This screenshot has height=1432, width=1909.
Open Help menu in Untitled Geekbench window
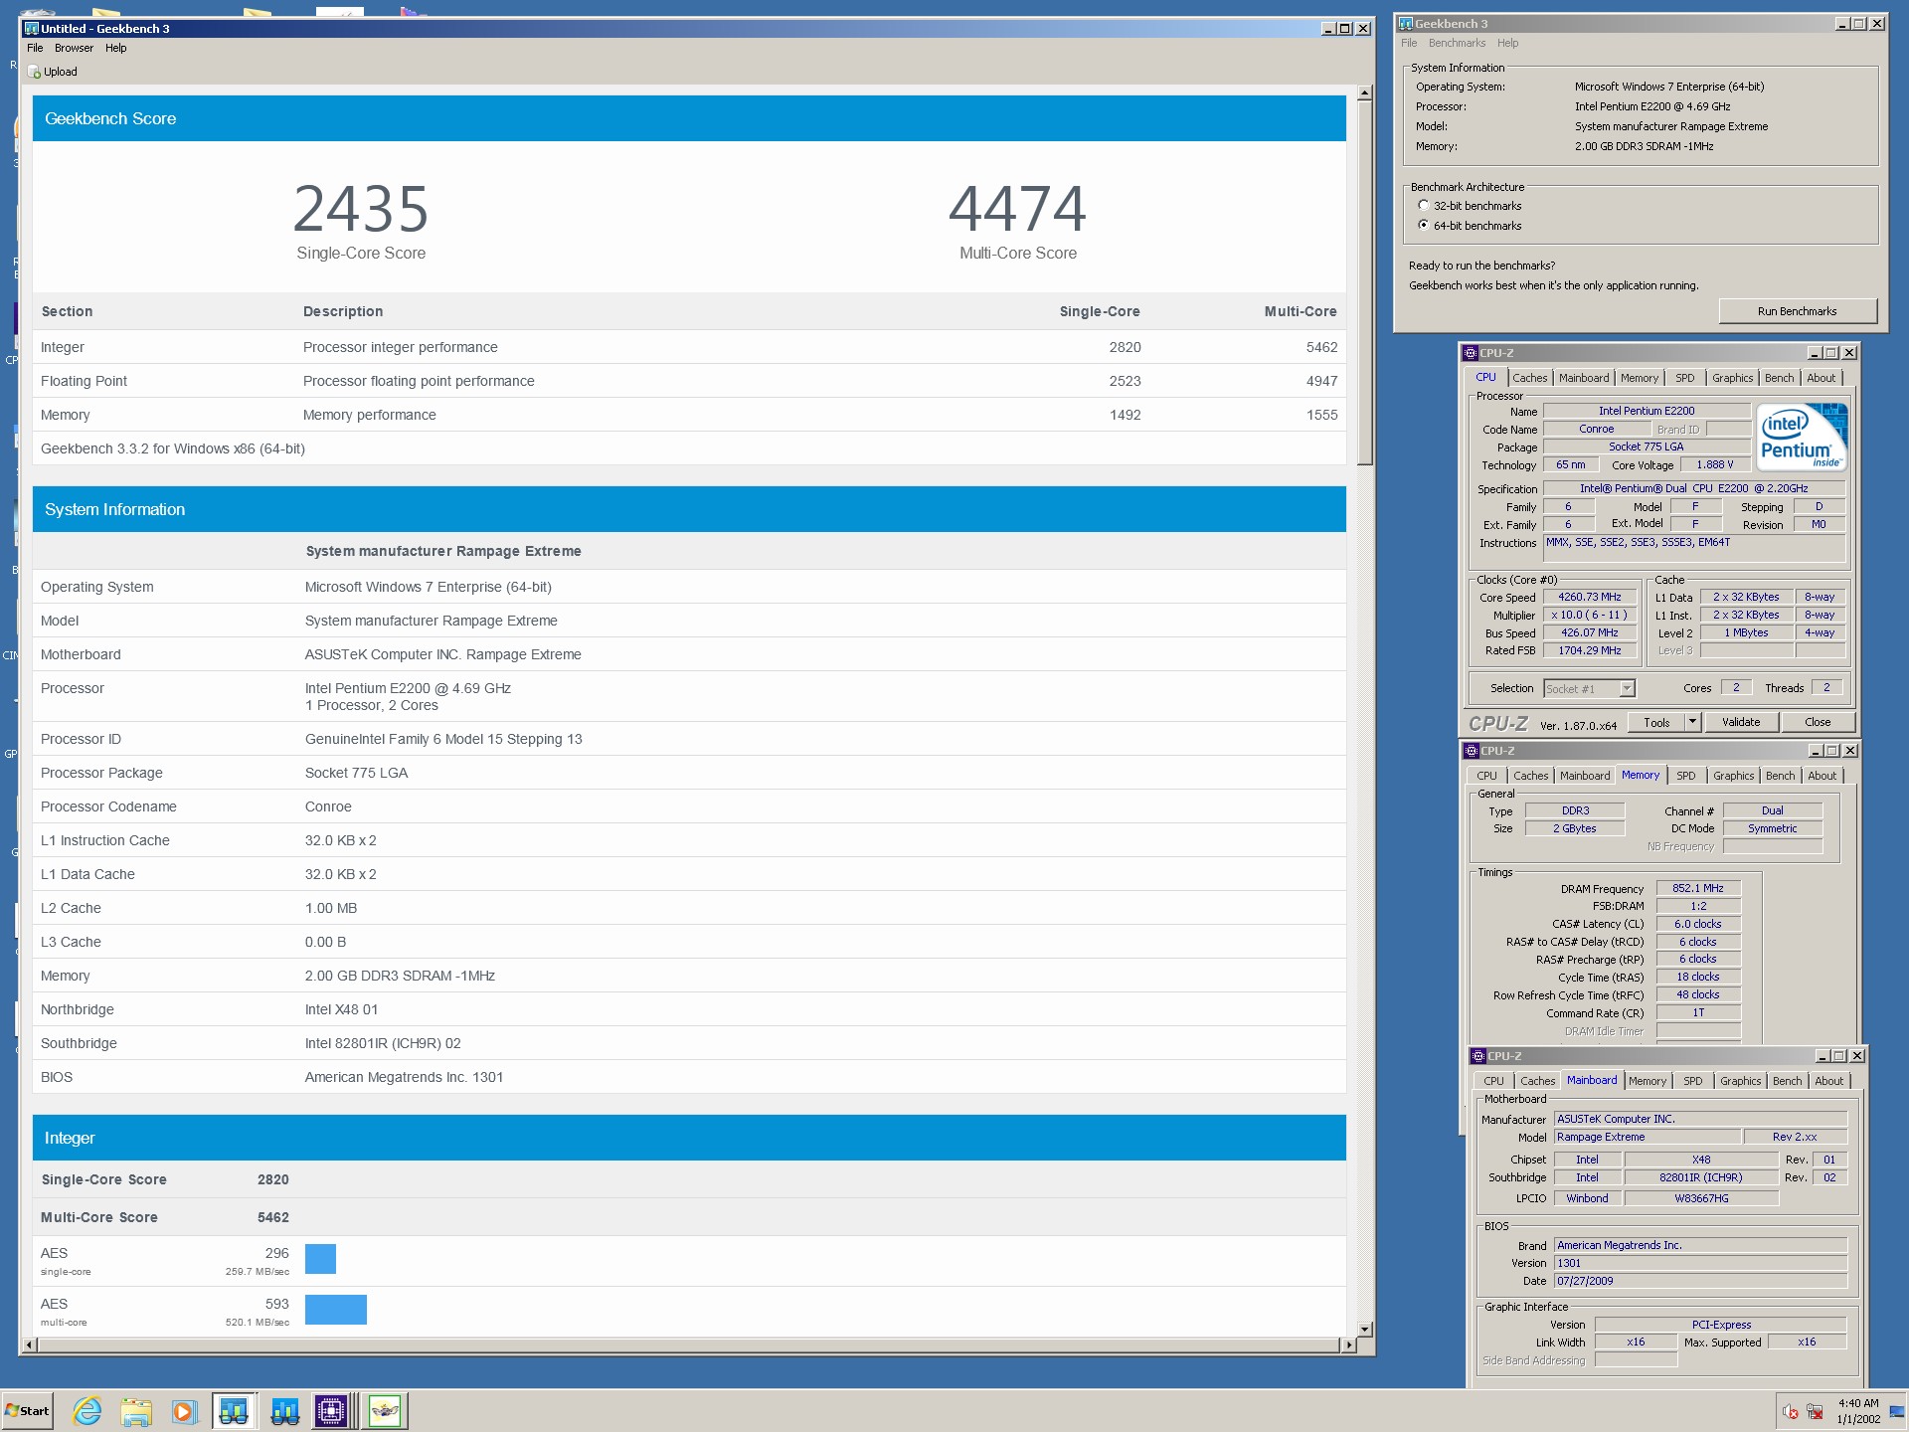coord(116,48)
